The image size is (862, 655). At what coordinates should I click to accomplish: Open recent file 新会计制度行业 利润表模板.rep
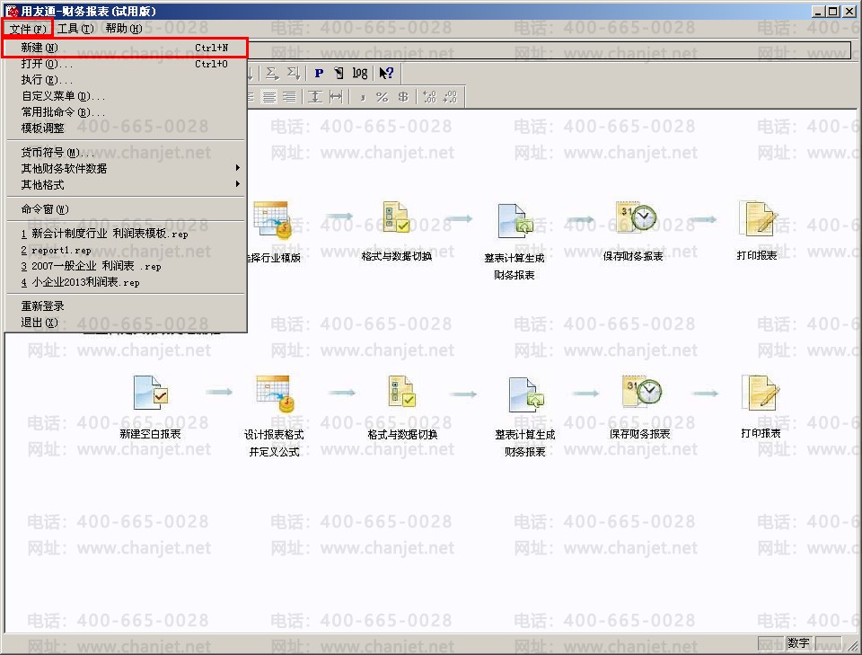[x=126, y=234]
